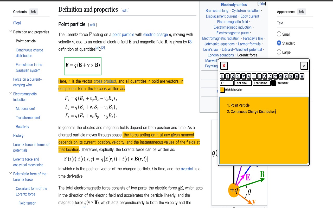Screen dimensions: 333x208
Task: Align note text to the left
Action: point(286,76)
